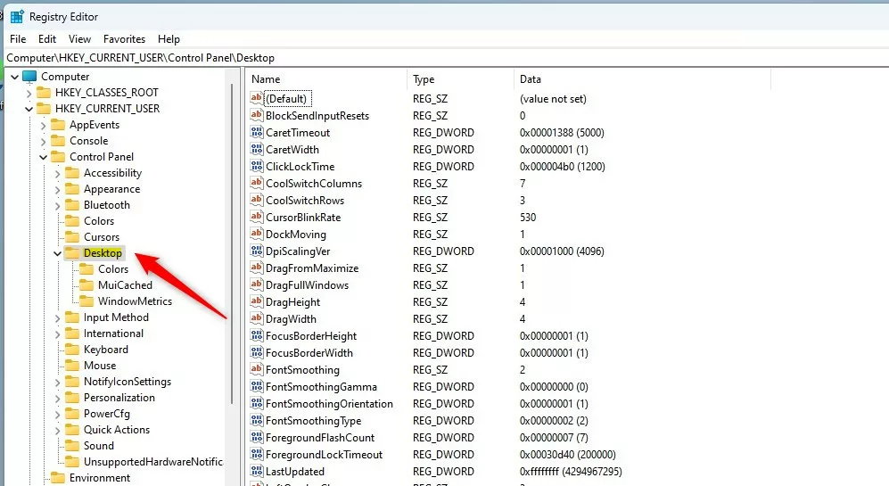Expand the Accessibility key
Image resolution: width=889 pixels, height=486 pixels.
pyautogui.click(x=57, y=174)
